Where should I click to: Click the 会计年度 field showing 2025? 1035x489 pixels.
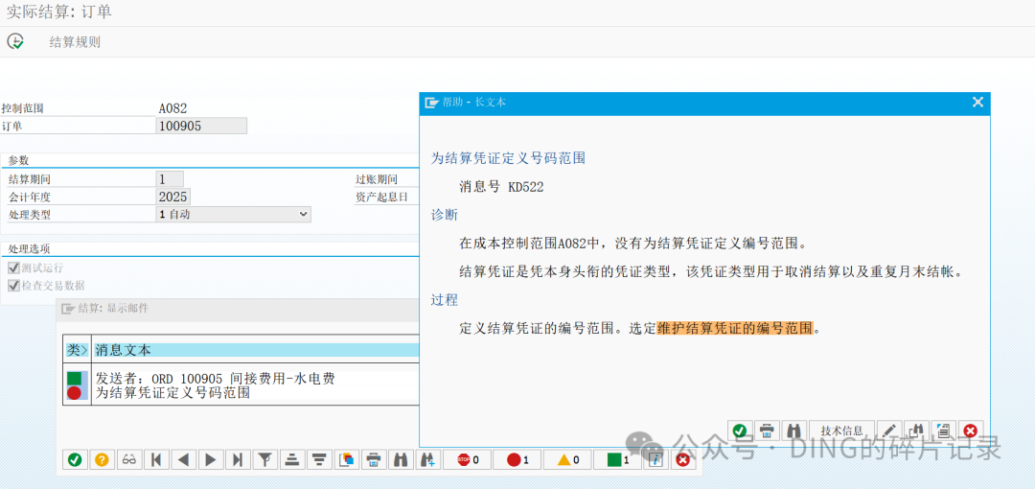[x=173, y=197]
